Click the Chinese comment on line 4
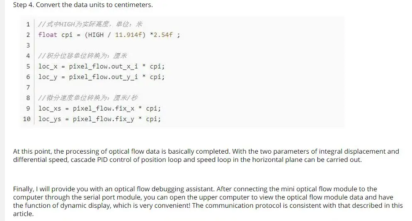The width and height of the screenshot is (412, 221). click(x=82, y=56)
